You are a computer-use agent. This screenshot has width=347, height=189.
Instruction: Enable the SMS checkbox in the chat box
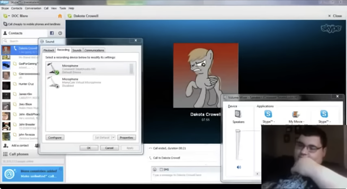tap(161, 170)
